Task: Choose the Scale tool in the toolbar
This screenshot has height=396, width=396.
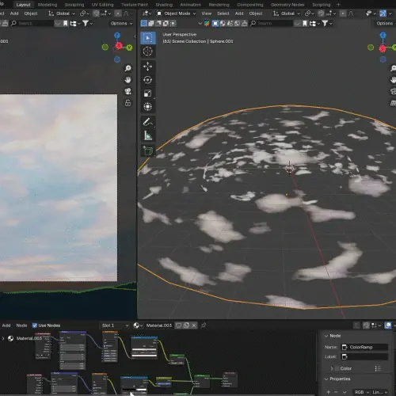Action: click(x=147, y=93)
